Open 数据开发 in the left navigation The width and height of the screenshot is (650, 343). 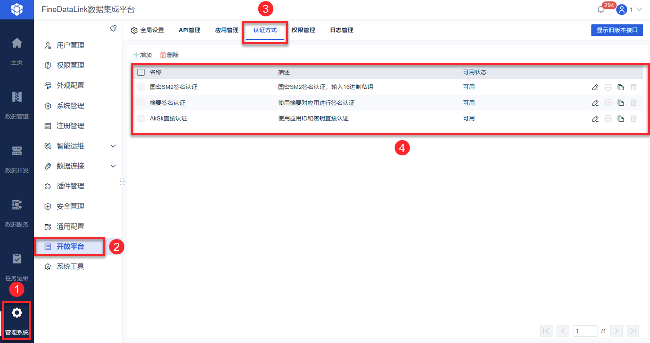[x=17, y=159]
